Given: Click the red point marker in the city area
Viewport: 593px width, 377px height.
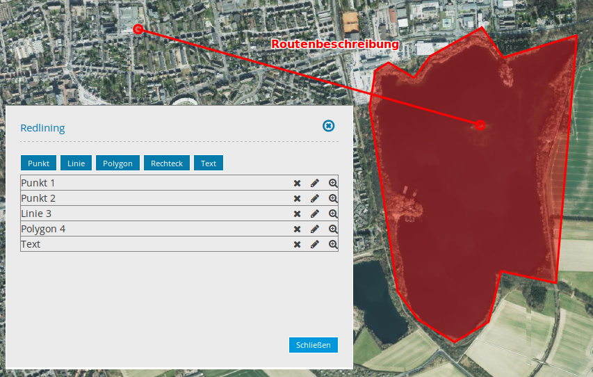Looking at the screenshot, I should click(138, 29).
